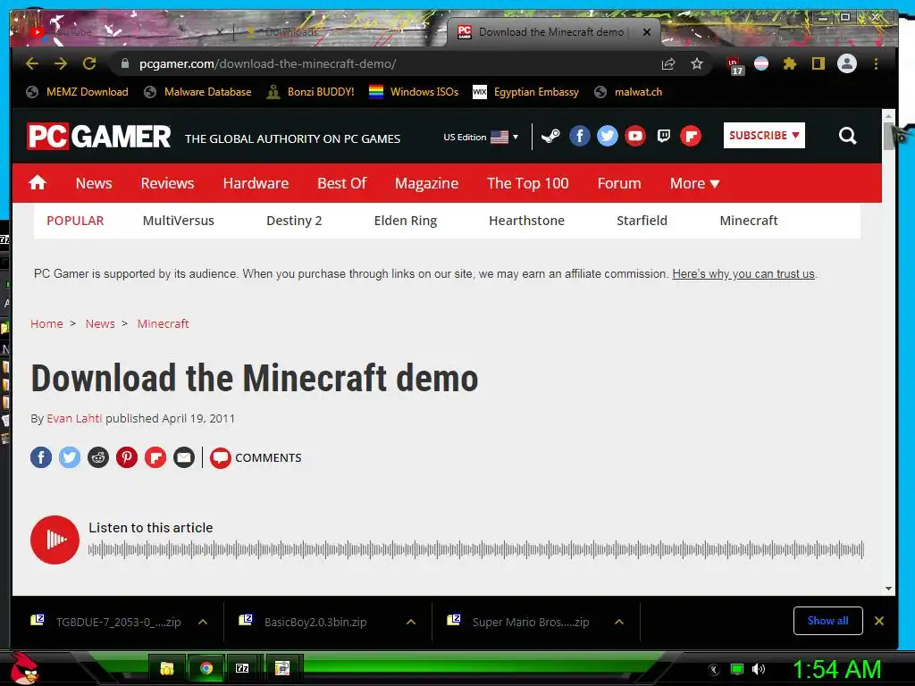Click the share page icon in the address bar
The height and width of the screenshot is (686, 915).
668,64
